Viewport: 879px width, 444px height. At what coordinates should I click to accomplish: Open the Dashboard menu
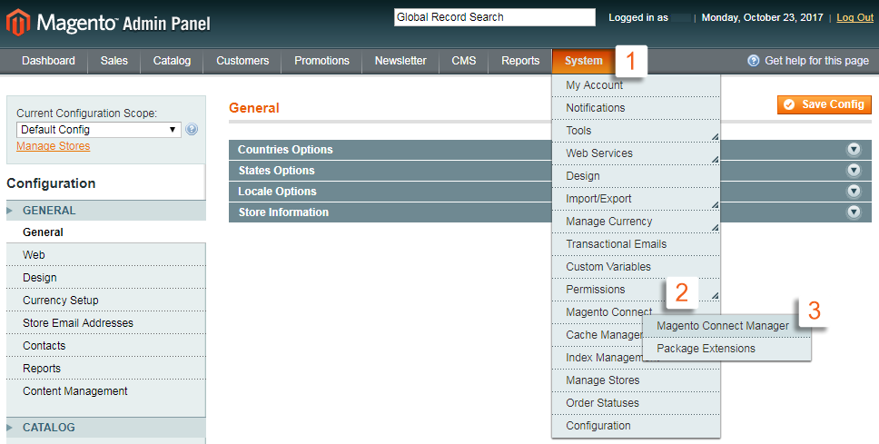(48, 61)
